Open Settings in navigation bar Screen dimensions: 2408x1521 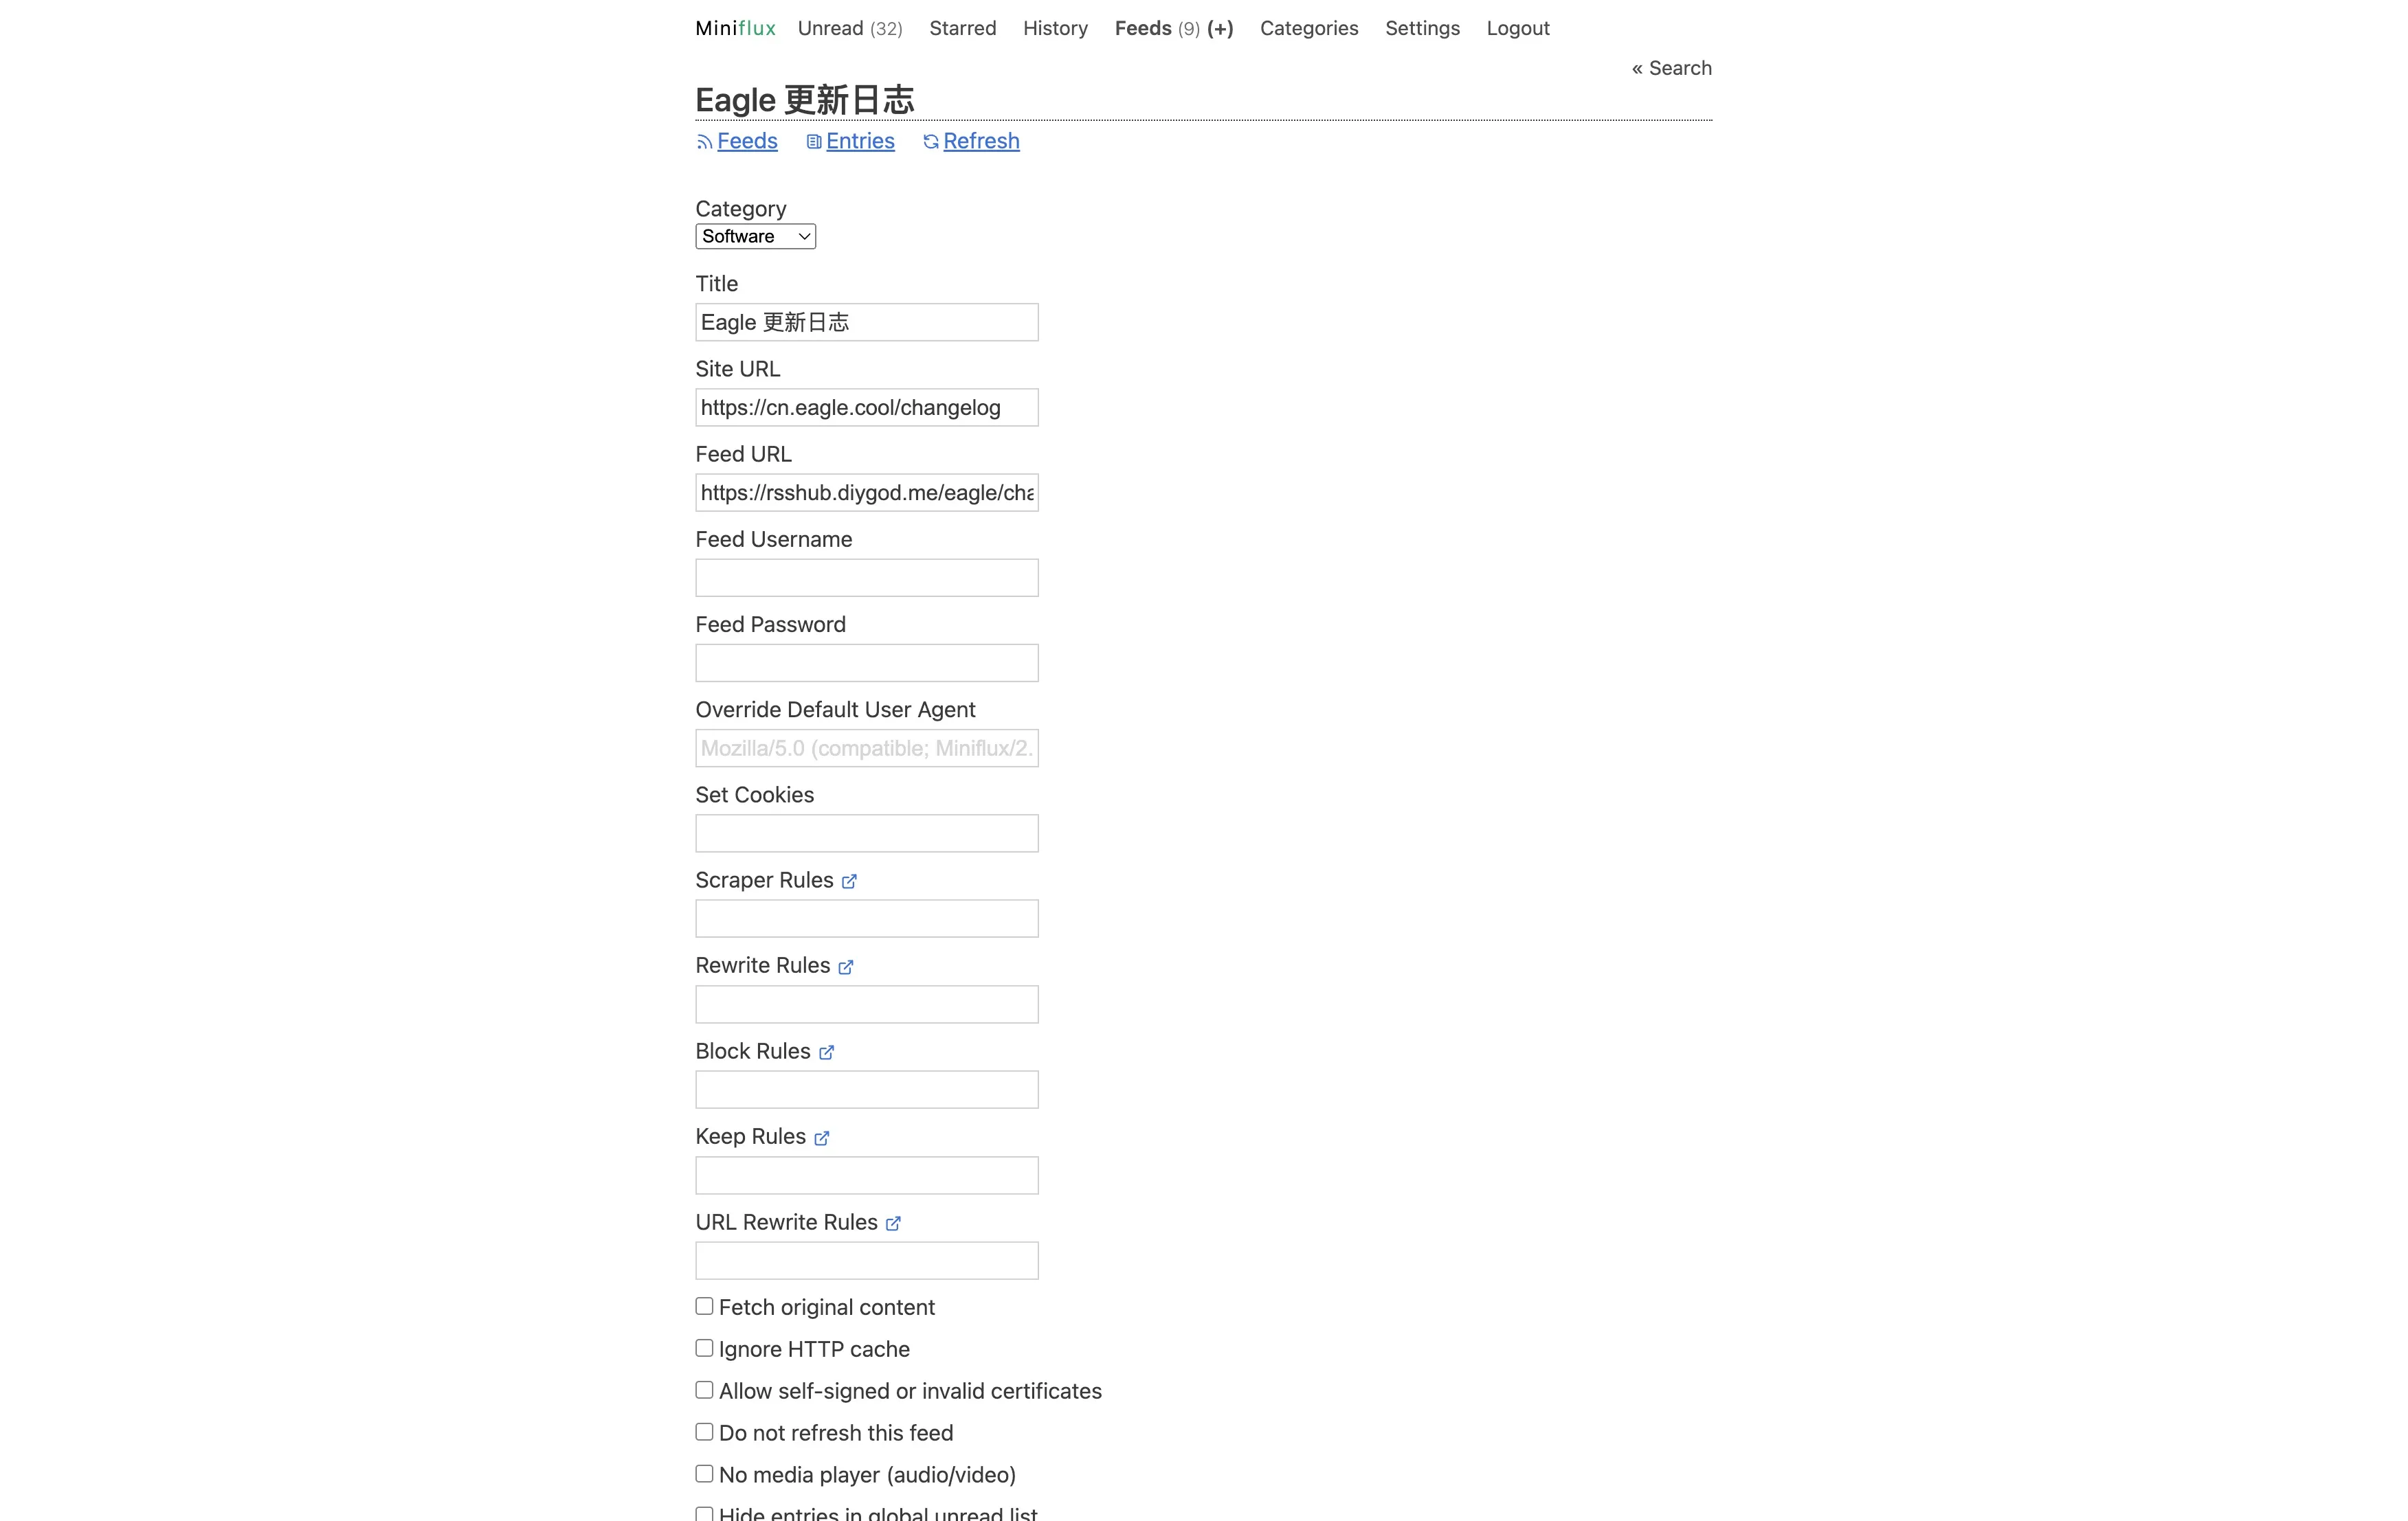pos(1422,28)
